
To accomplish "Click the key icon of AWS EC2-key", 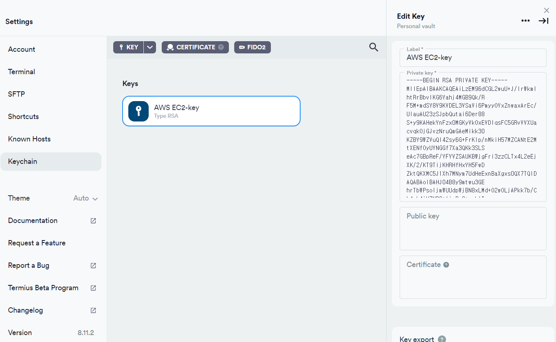I will tap(138, 111).
